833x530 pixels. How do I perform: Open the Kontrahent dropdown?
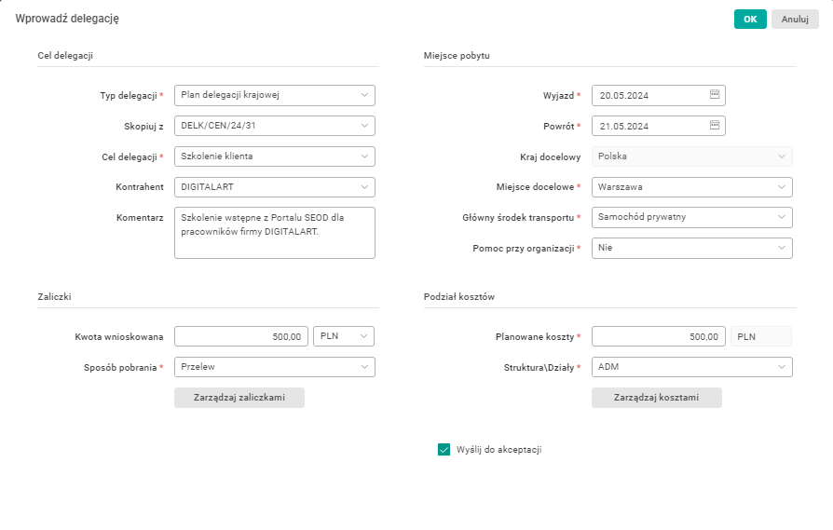click(363, 186)
